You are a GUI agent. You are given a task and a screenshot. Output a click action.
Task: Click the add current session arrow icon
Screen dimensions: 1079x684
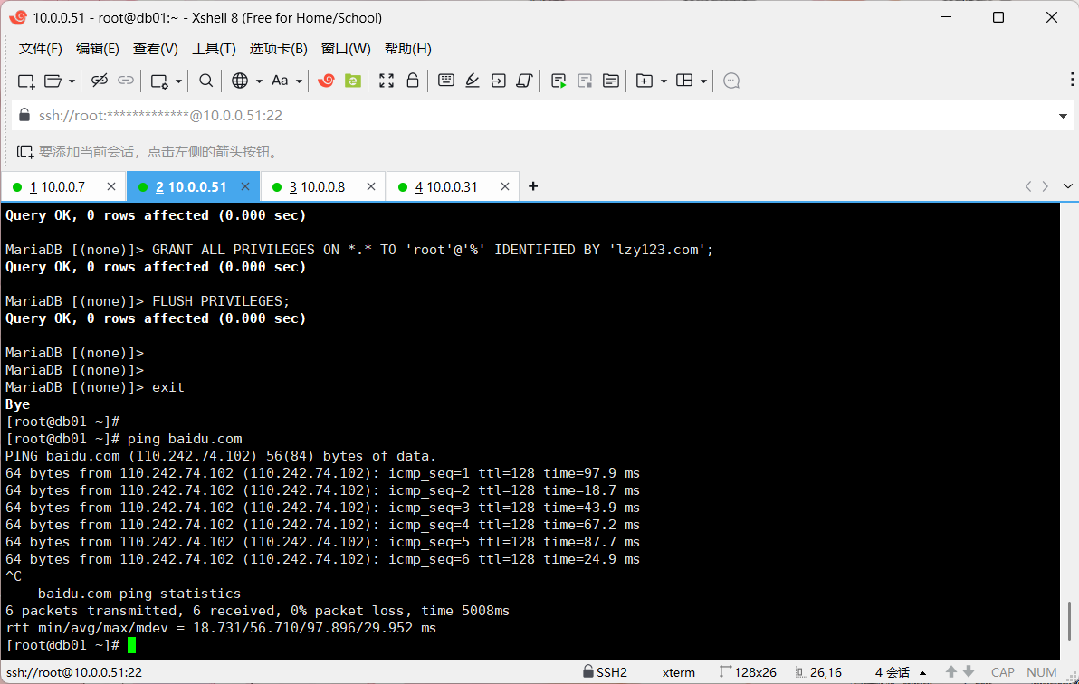pyautogui.click(x=24, y=151)
